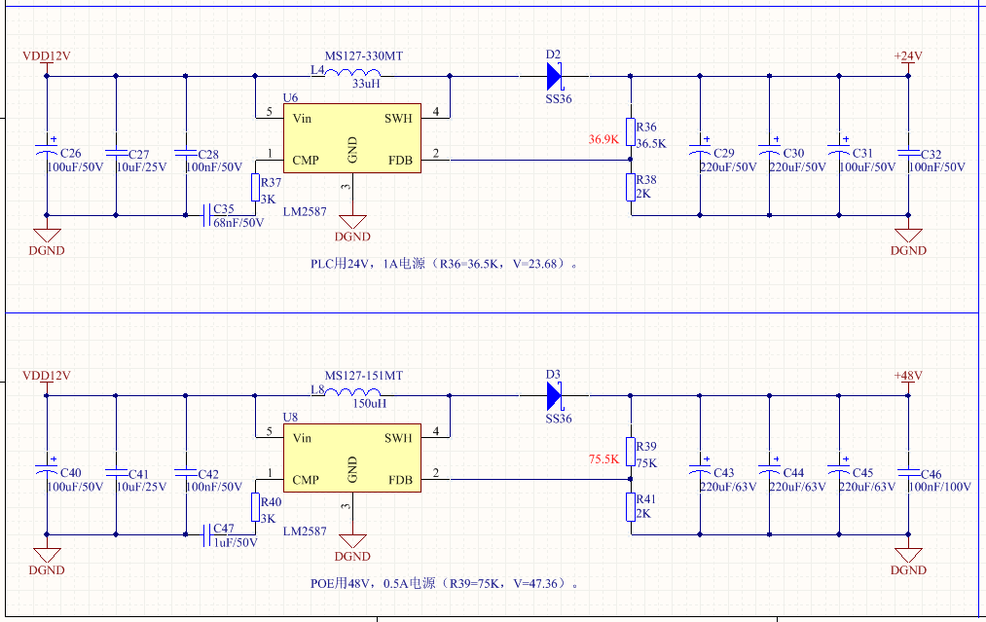Click the 220uF/50V value of C29

point(728,167)
